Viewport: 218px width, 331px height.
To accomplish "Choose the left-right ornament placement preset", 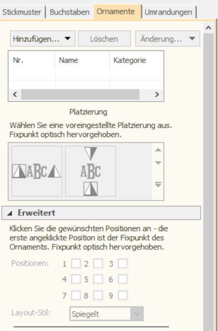I will click(x=37, y=171).
